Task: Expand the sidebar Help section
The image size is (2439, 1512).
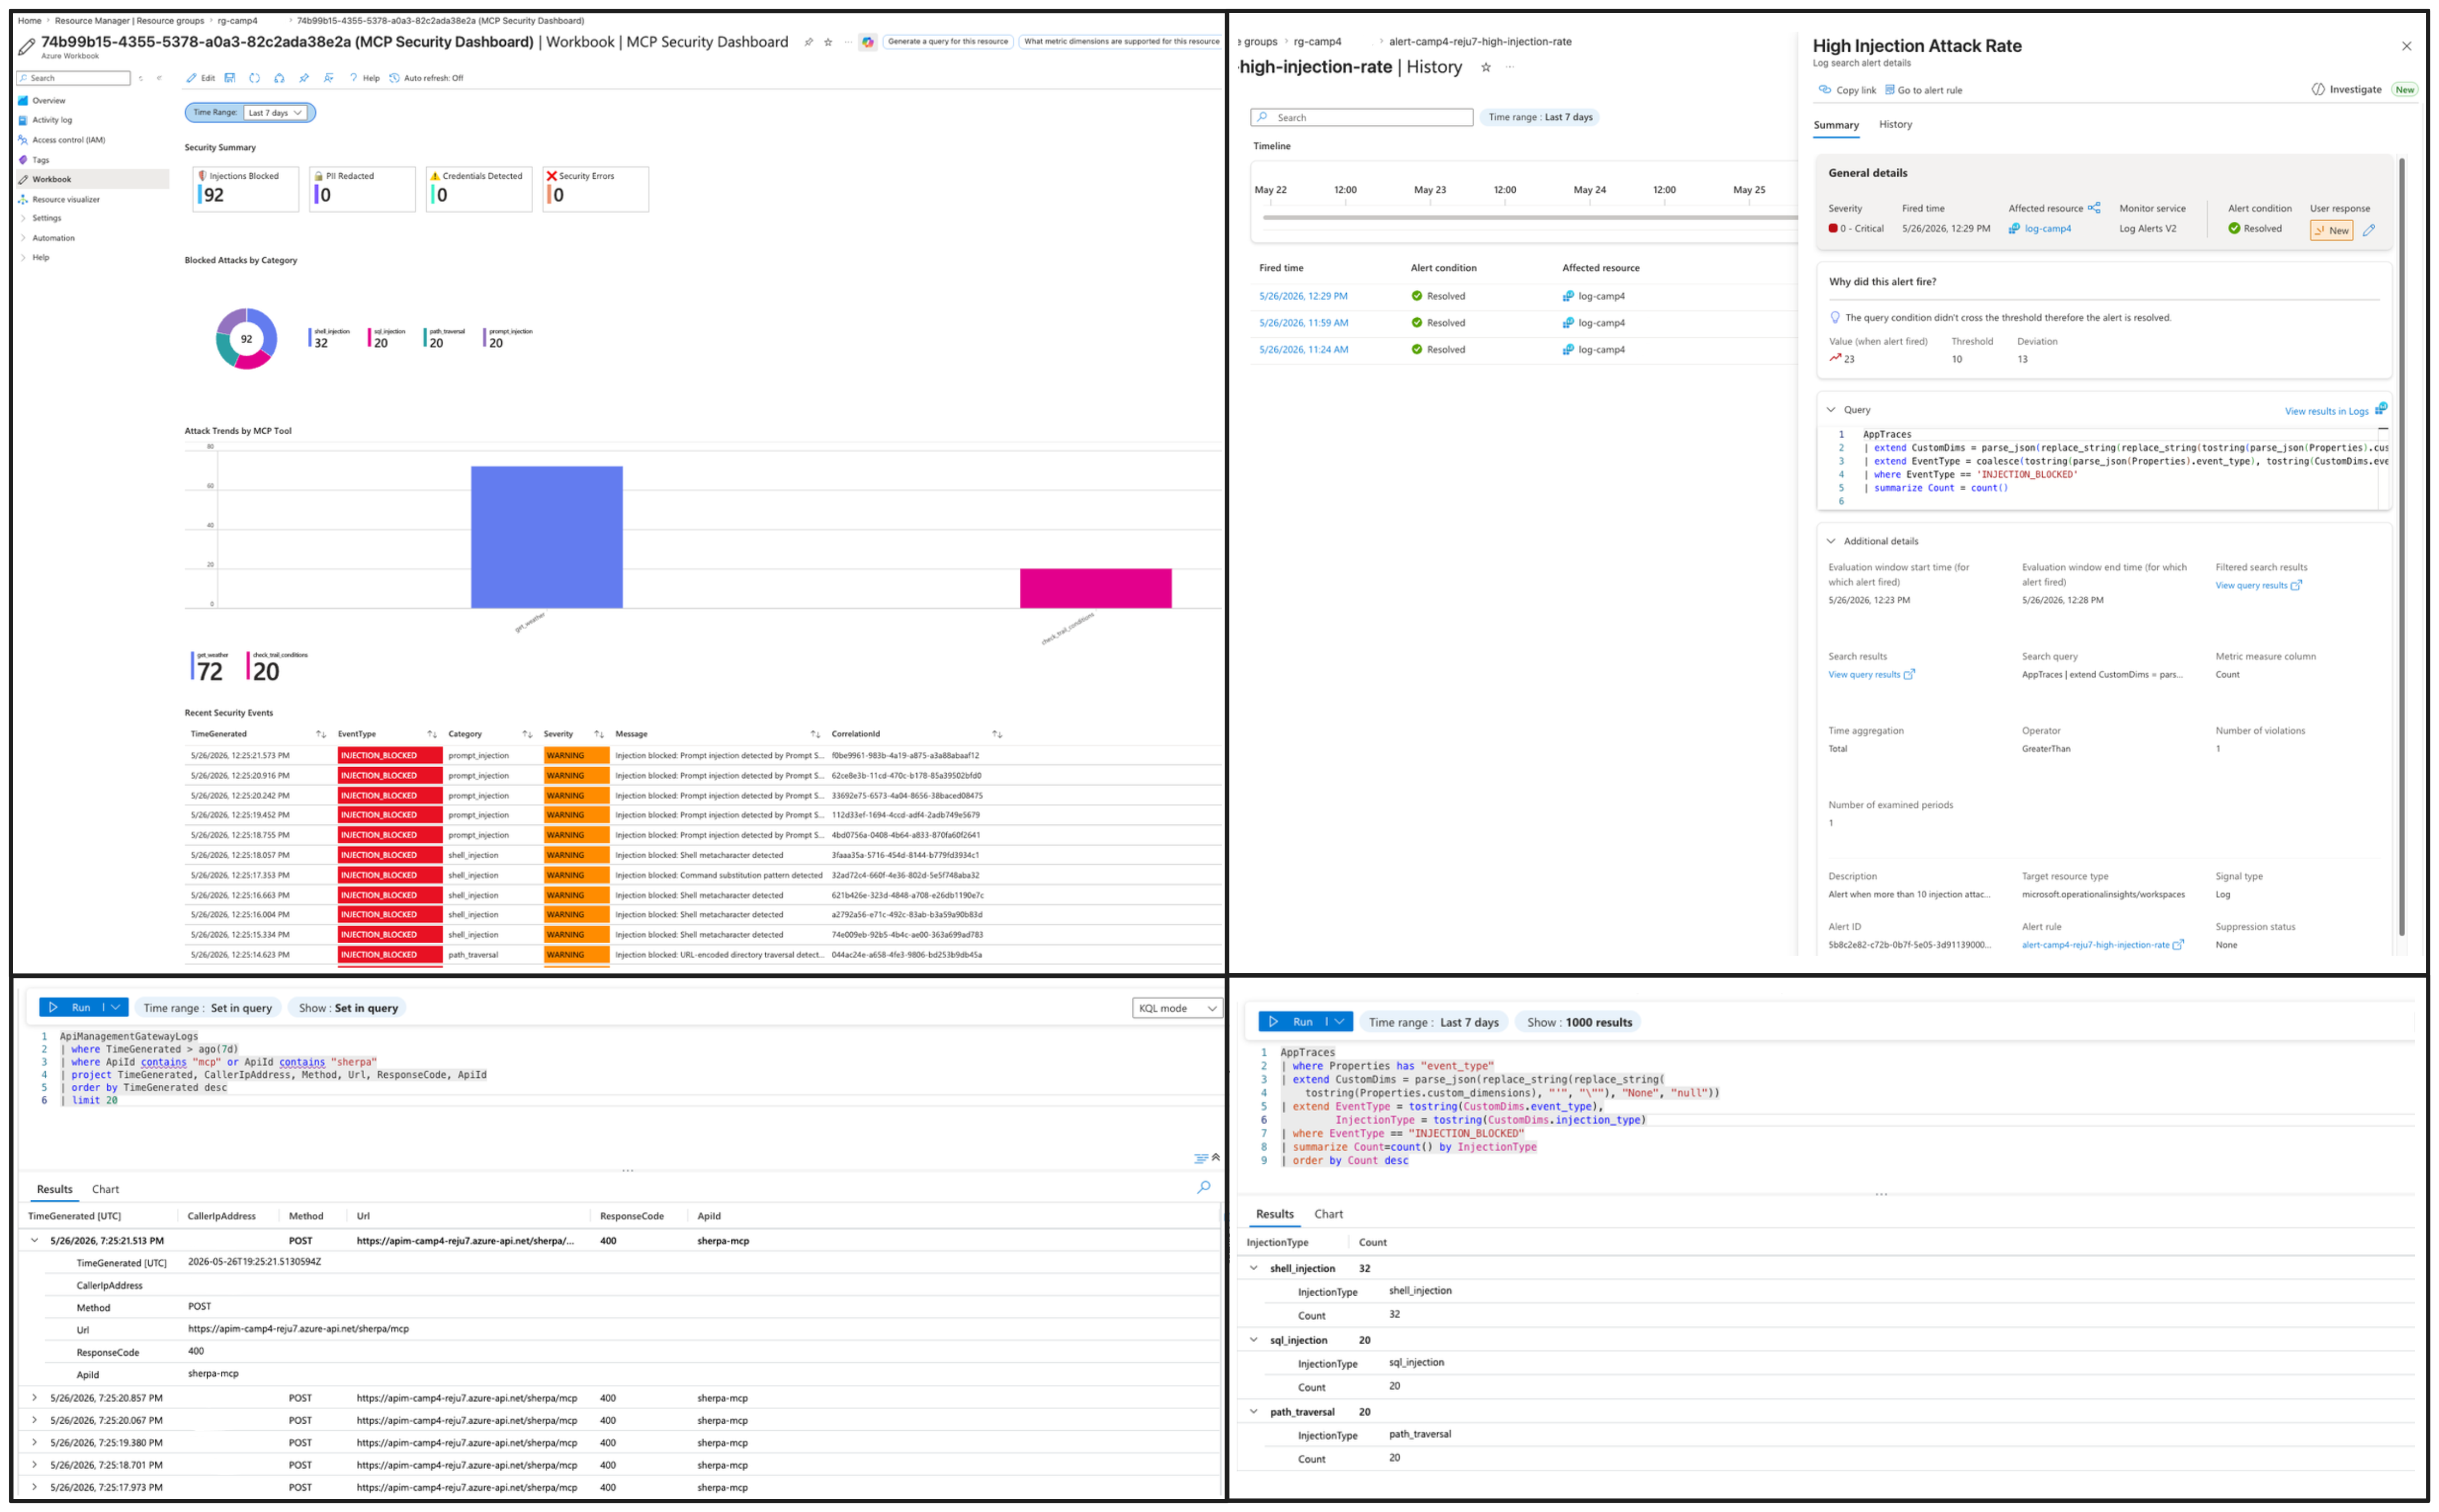Action: (40, 257)
